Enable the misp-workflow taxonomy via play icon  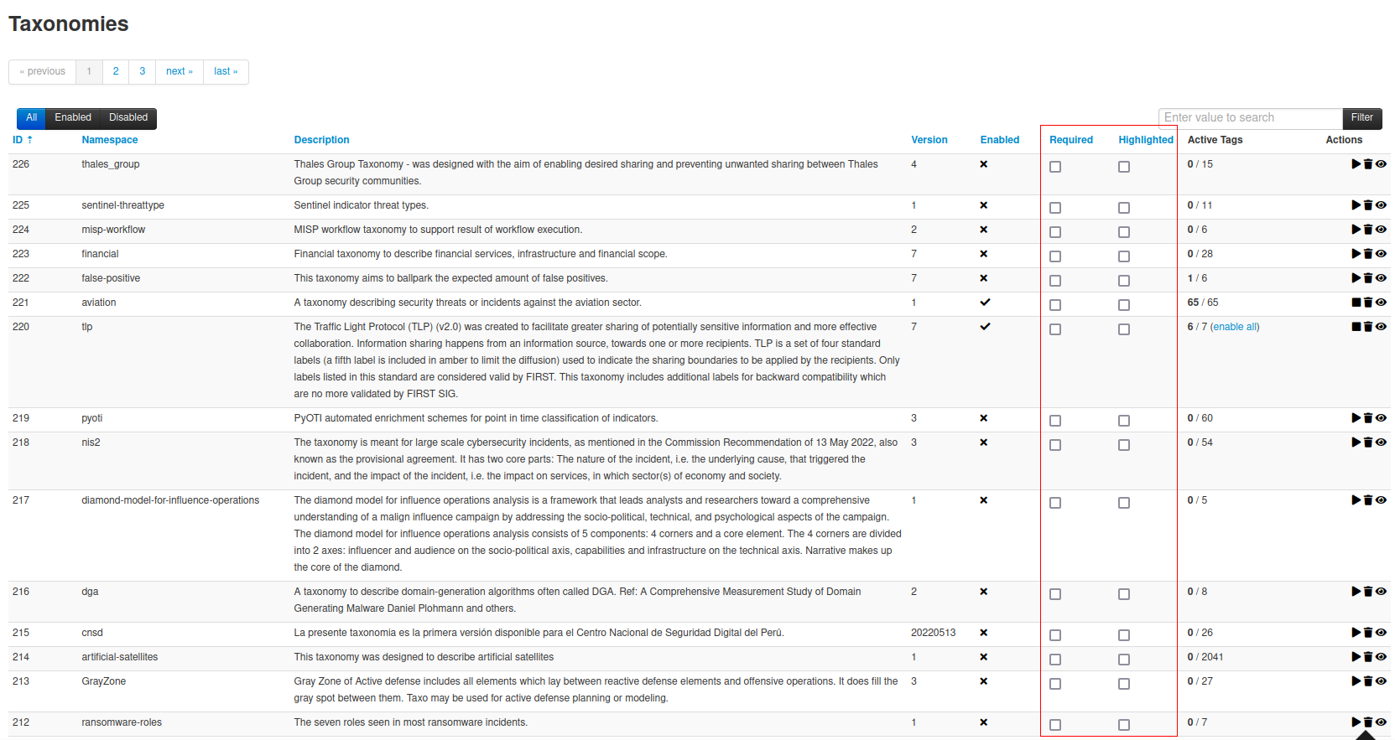[x=1356, y=230]
